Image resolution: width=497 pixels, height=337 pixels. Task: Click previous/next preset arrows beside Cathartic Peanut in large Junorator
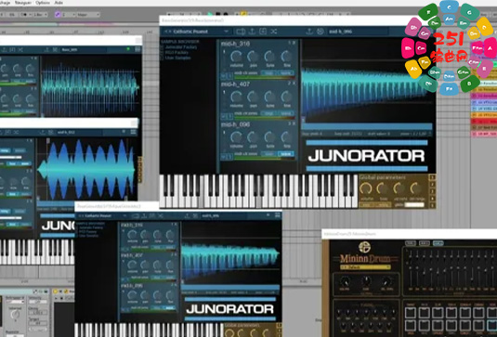(167, 32)
